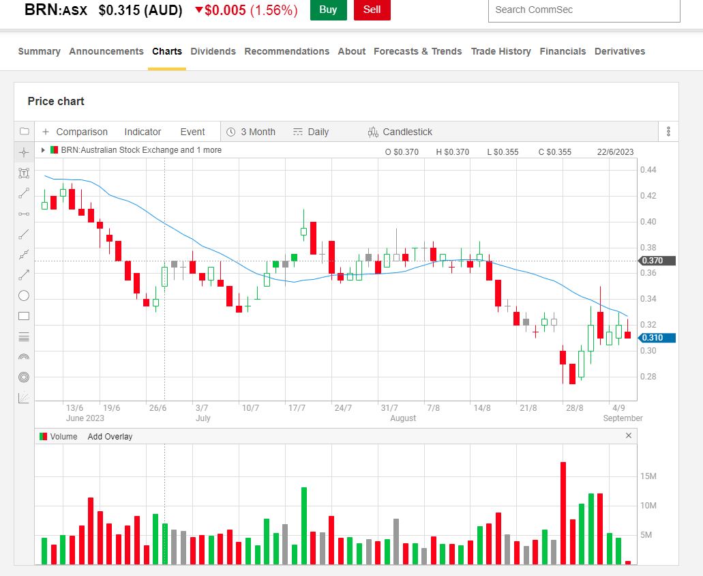Pick the horizontal parallel lines tool
This screenshot has height=576, width=703.
click(24, 336)
